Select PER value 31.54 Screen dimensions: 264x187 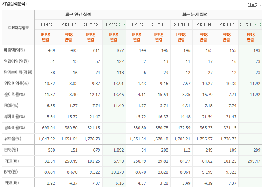(x=50, y=161)
